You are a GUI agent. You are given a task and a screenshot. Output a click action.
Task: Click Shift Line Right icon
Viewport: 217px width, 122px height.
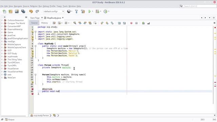pos(124,23)
